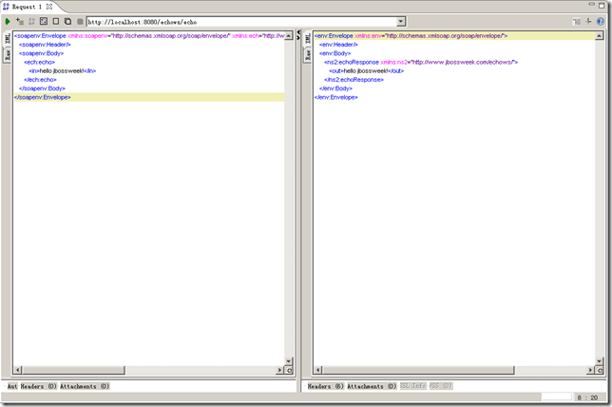Select the Request 1 tab
This screenshot has width=612, height=407.
pos(27,7)
